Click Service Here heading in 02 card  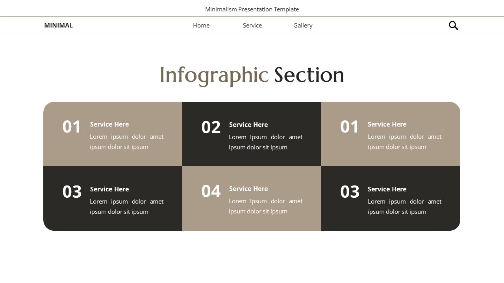(248, 125)
